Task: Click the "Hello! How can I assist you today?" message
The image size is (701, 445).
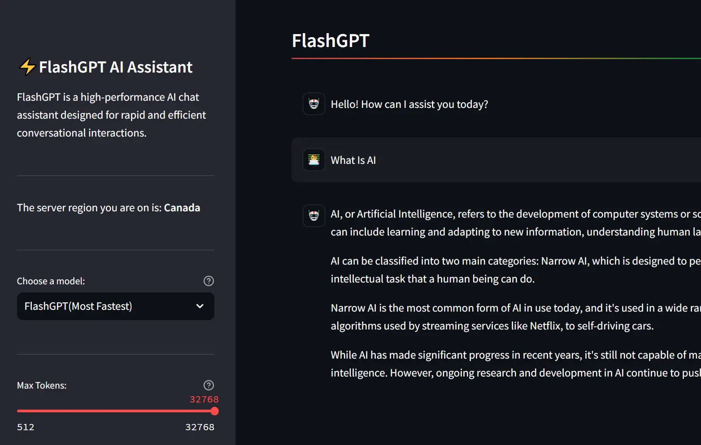Action: (x=409, y=104)
